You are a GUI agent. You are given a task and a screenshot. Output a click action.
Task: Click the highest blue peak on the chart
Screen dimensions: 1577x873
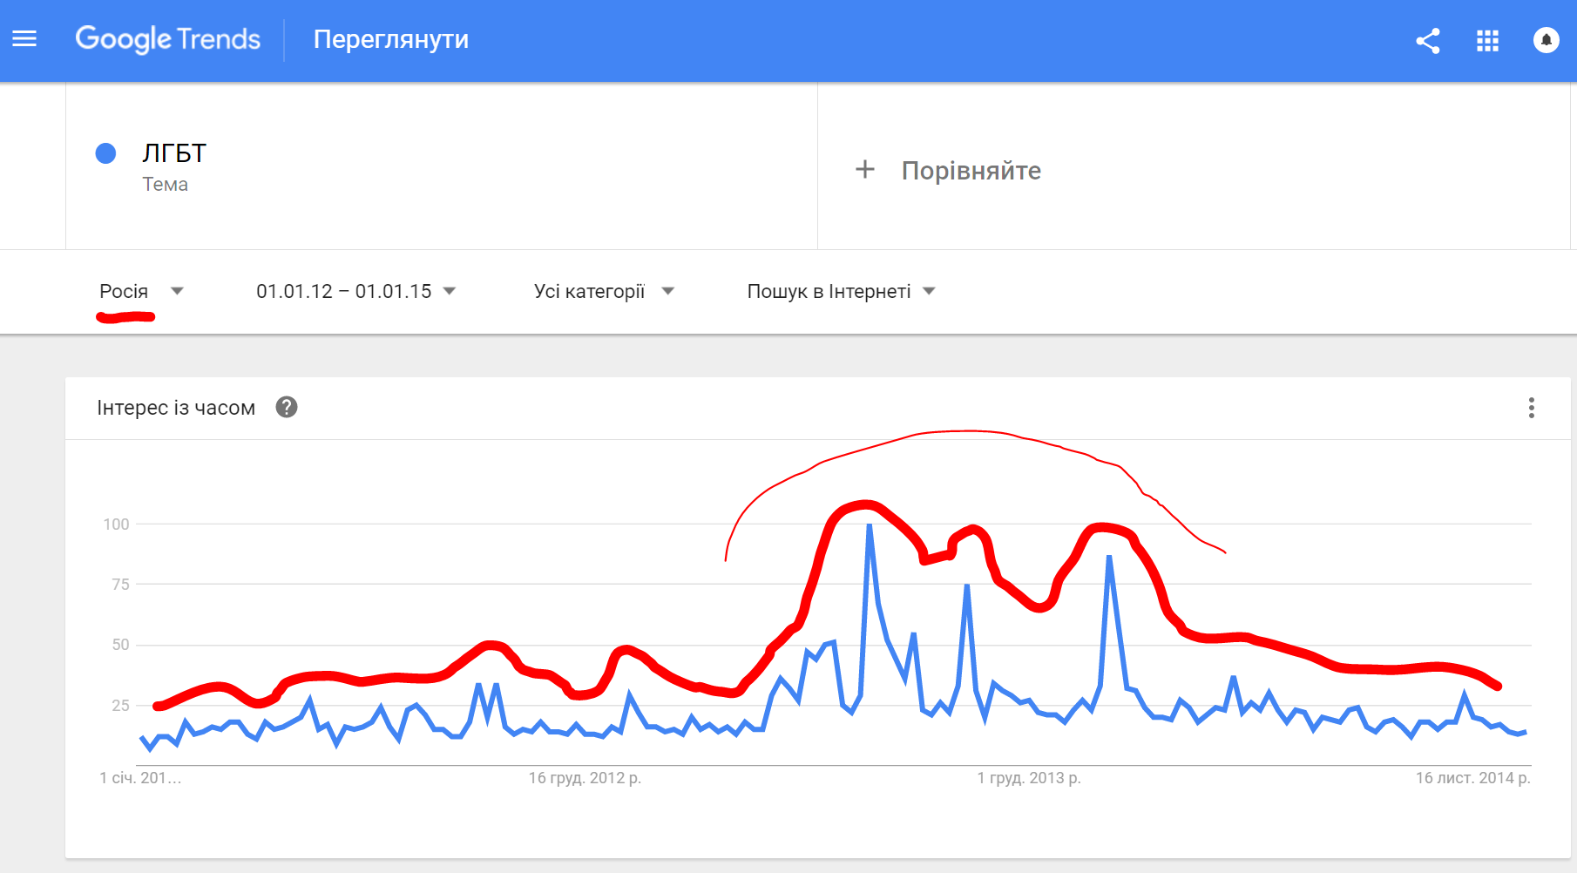[x=870, y=524]
